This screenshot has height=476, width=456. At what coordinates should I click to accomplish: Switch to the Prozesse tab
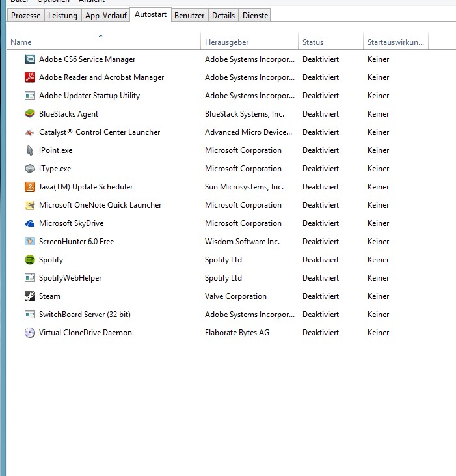click(x=26, y=16)
